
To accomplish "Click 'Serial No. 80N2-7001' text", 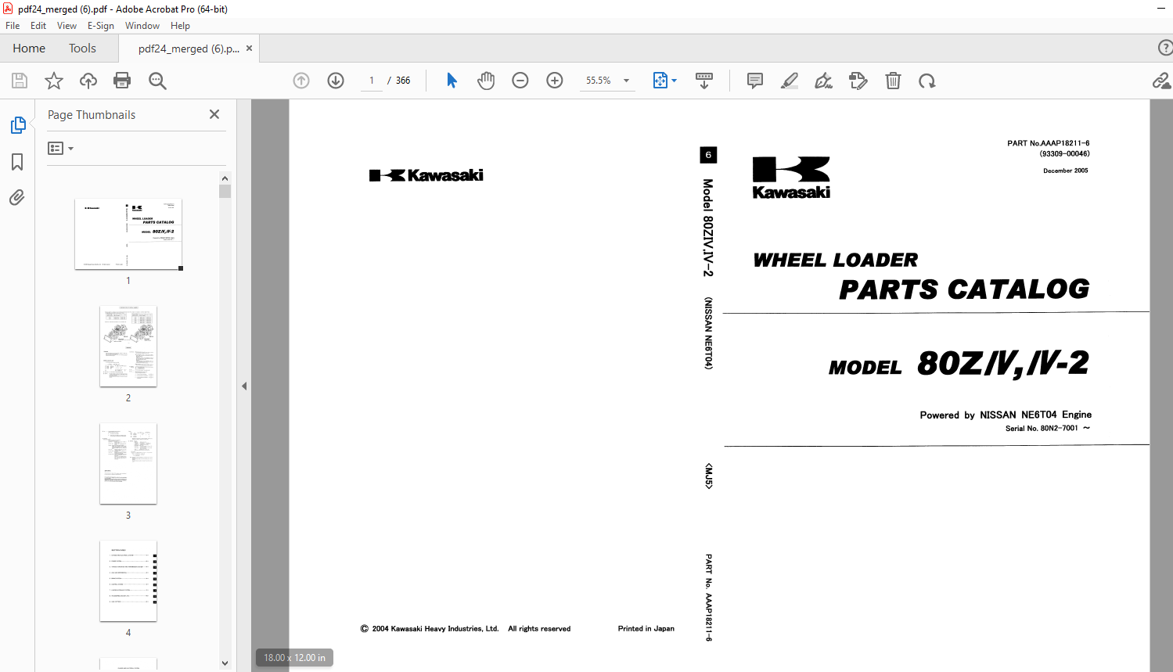I will pos(1042,428).
